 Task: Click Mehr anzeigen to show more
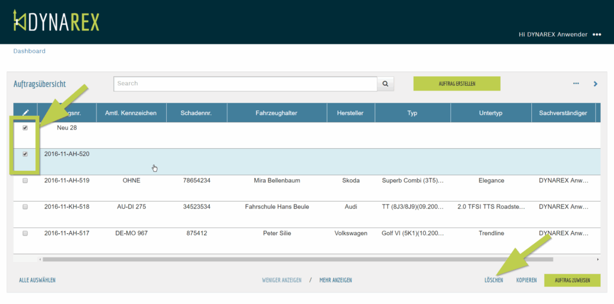(x=335, y=280)
